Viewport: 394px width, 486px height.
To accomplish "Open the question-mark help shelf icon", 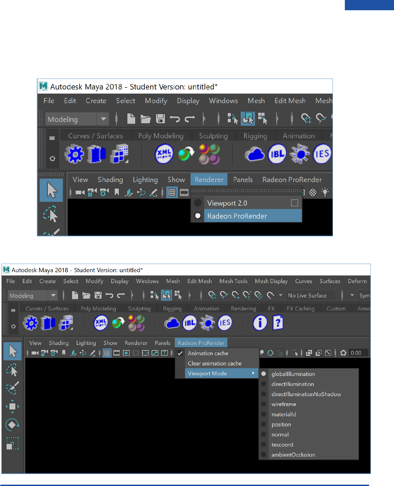I will click(278, 322).
